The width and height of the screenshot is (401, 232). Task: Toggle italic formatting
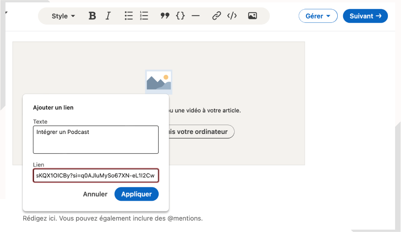click(x=108, y=16)
